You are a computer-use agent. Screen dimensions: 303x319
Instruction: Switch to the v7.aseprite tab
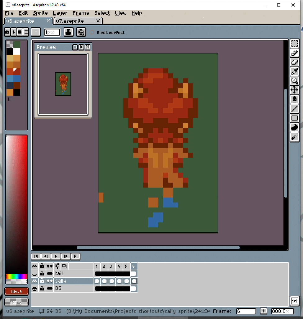click(x=70, y=21)
